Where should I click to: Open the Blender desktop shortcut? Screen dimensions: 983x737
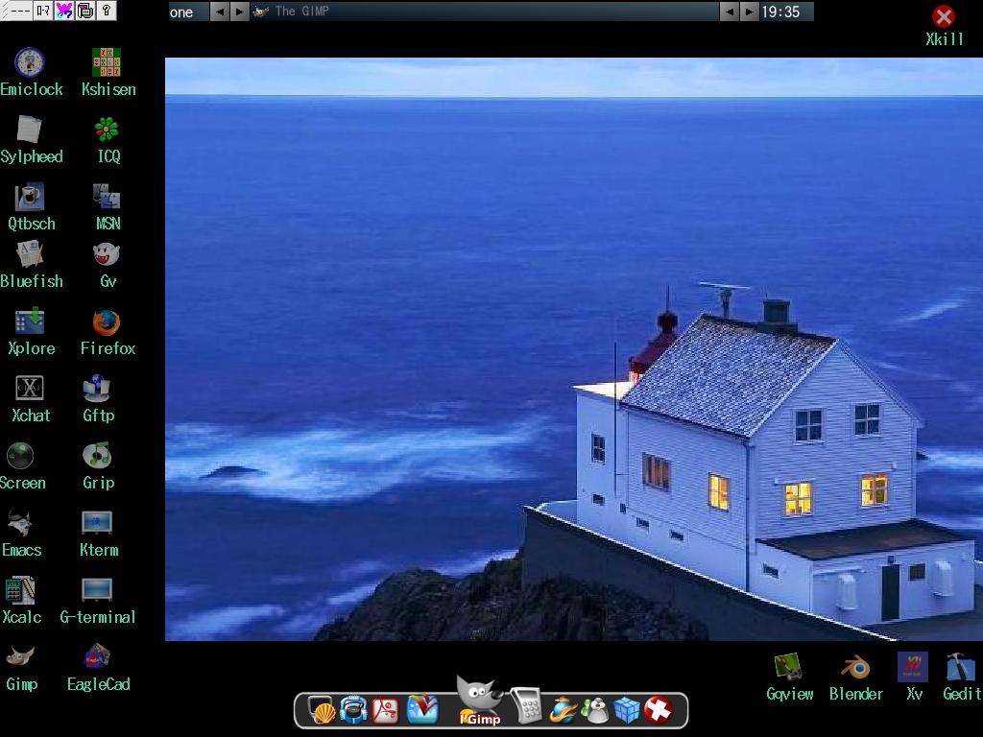[x=854, y=668]
